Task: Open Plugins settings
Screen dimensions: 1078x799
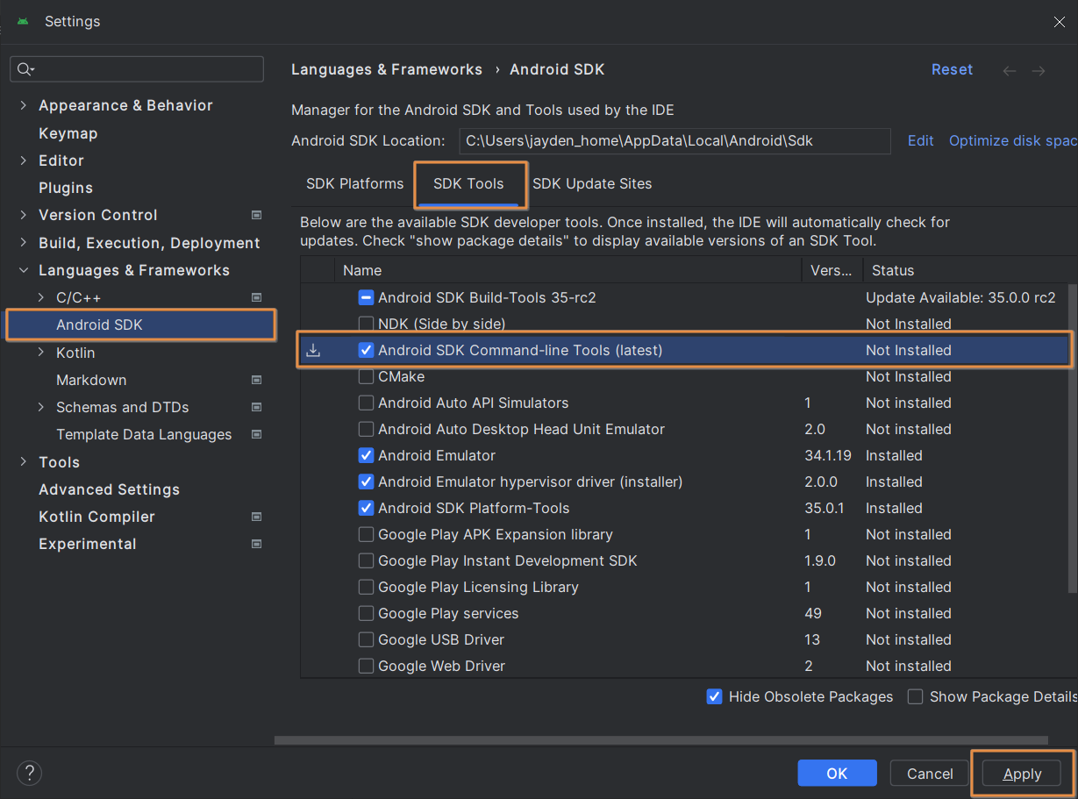Action: pos(66,188)
